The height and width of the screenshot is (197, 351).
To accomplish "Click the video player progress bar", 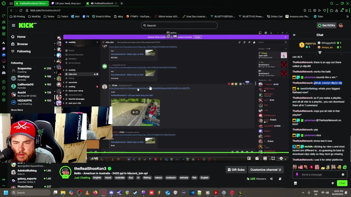I will [188, 152].
